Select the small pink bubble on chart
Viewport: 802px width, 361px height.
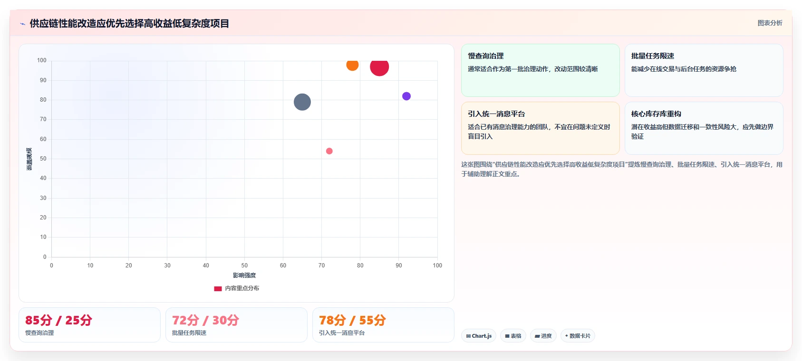329,151
